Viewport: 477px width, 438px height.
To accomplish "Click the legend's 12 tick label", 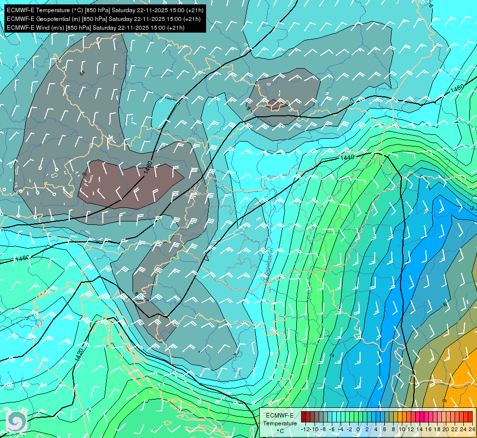I will pos(411,429).
